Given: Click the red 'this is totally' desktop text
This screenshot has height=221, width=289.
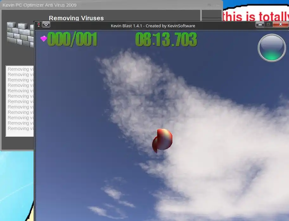Looking at the screenshot, I should click(256, 16).
